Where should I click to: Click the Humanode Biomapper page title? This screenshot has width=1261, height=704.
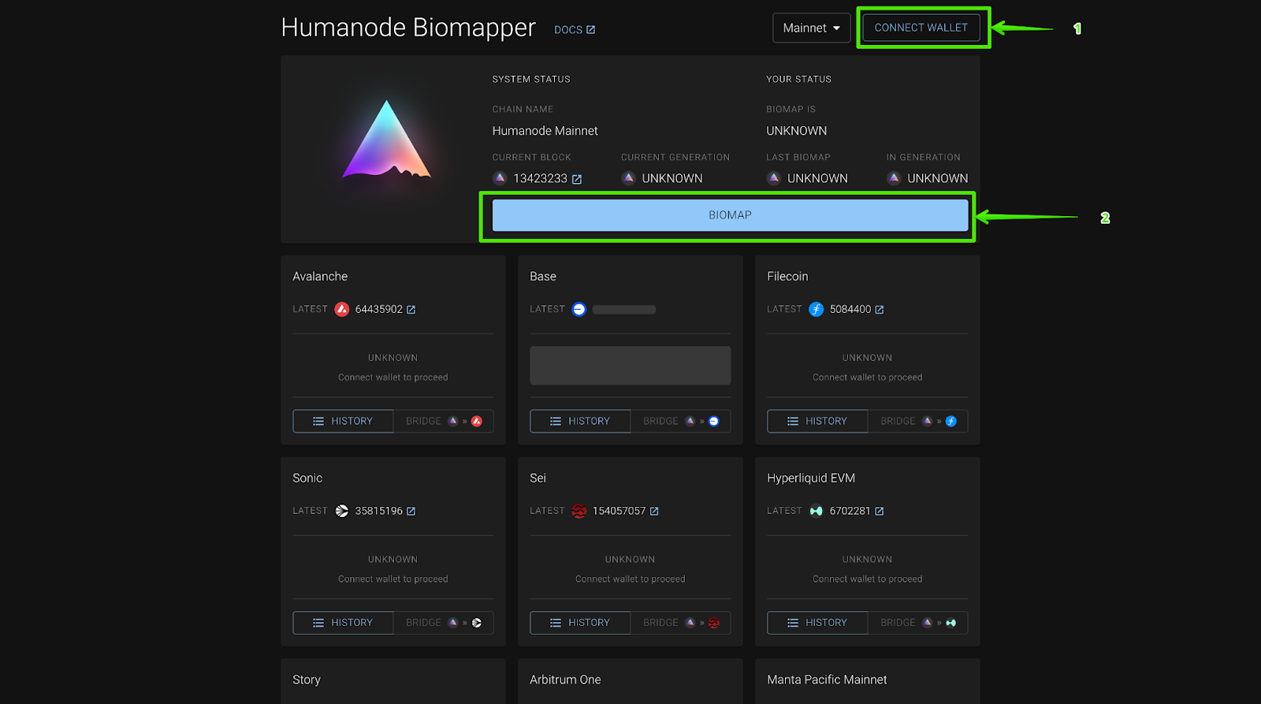coord(408,28)
